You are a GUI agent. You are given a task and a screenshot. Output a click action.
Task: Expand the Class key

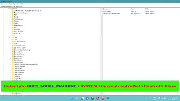tap(11, 40)
